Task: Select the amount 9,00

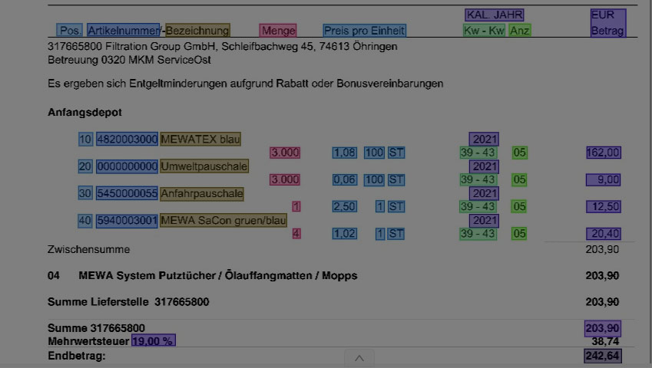Action: pos(604,179)
